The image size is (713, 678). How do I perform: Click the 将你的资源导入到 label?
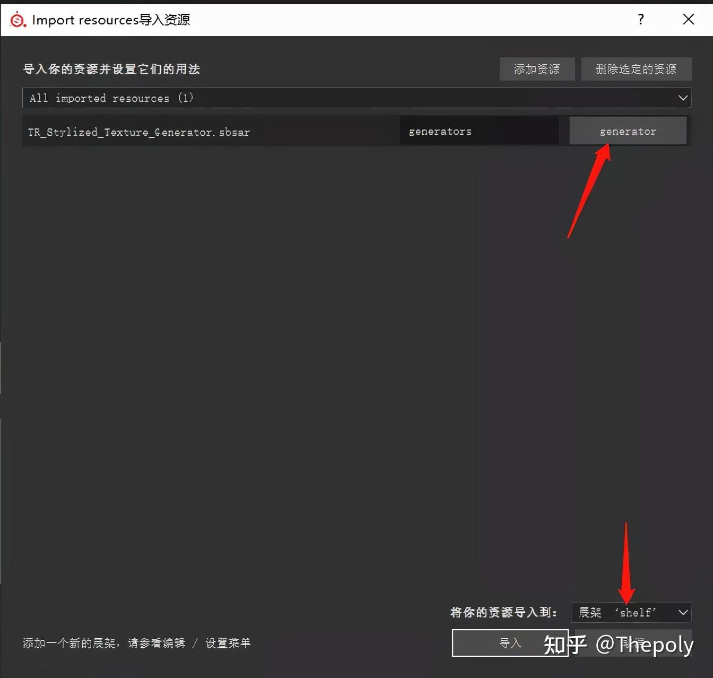pyautogui.click(x=503, y=613)
